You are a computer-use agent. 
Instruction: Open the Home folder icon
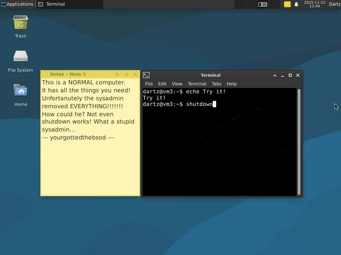pyautogui.click(x=21, y=95)
